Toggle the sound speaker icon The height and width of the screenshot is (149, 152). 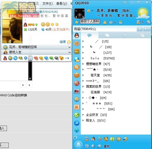93,146
